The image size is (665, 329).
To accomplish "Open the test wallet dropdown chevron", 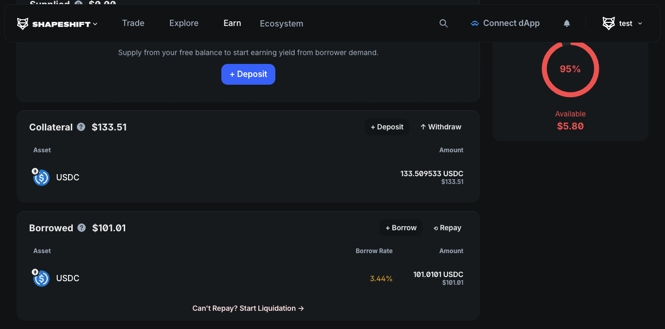I will [x=640, y=23].
